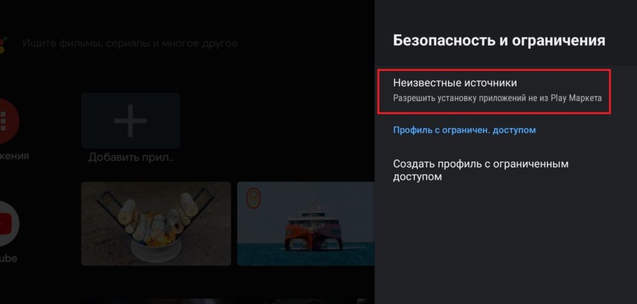Click the Профиль с ограничен. доступом header
Image resolution: width=637 pixels, height=304 pixels.
(x=464, y=131)
